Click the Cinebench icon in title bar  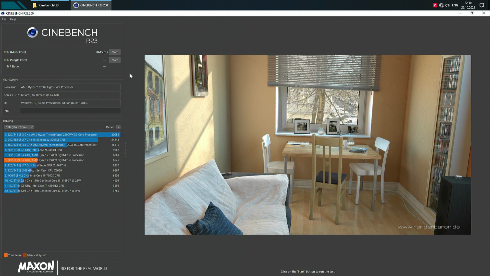point(3,14)
